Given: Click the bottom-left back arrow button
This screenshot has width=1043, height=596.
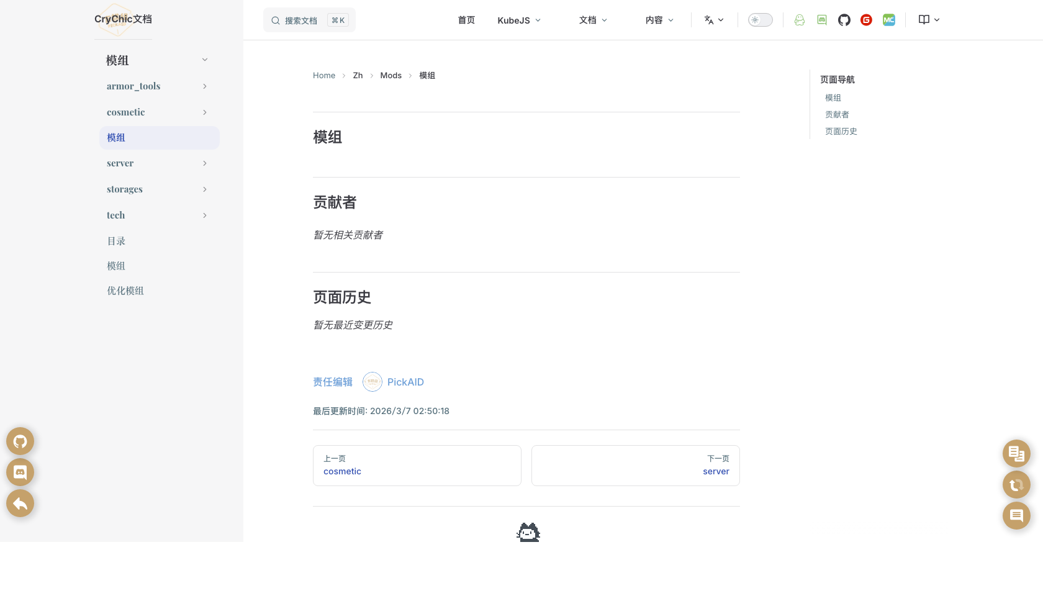Looking at the screenshot, I should 20,503.
